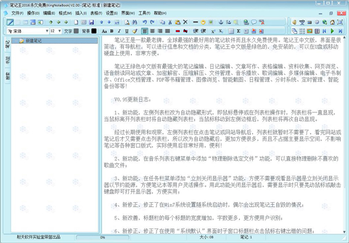
Task: Toggle subscript X₂ formatting
Action: [x=221, y=31]
